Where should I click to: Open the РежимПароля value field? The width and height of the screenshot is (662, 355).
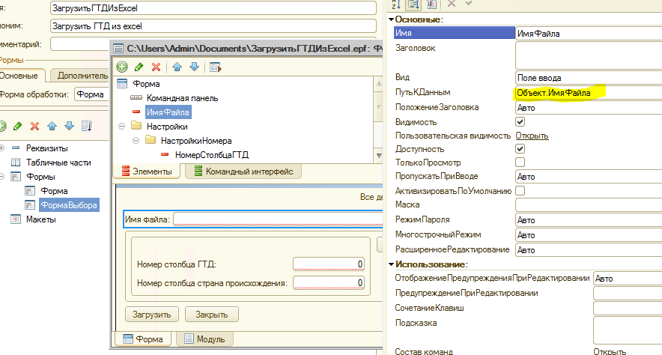coord(589,220)
